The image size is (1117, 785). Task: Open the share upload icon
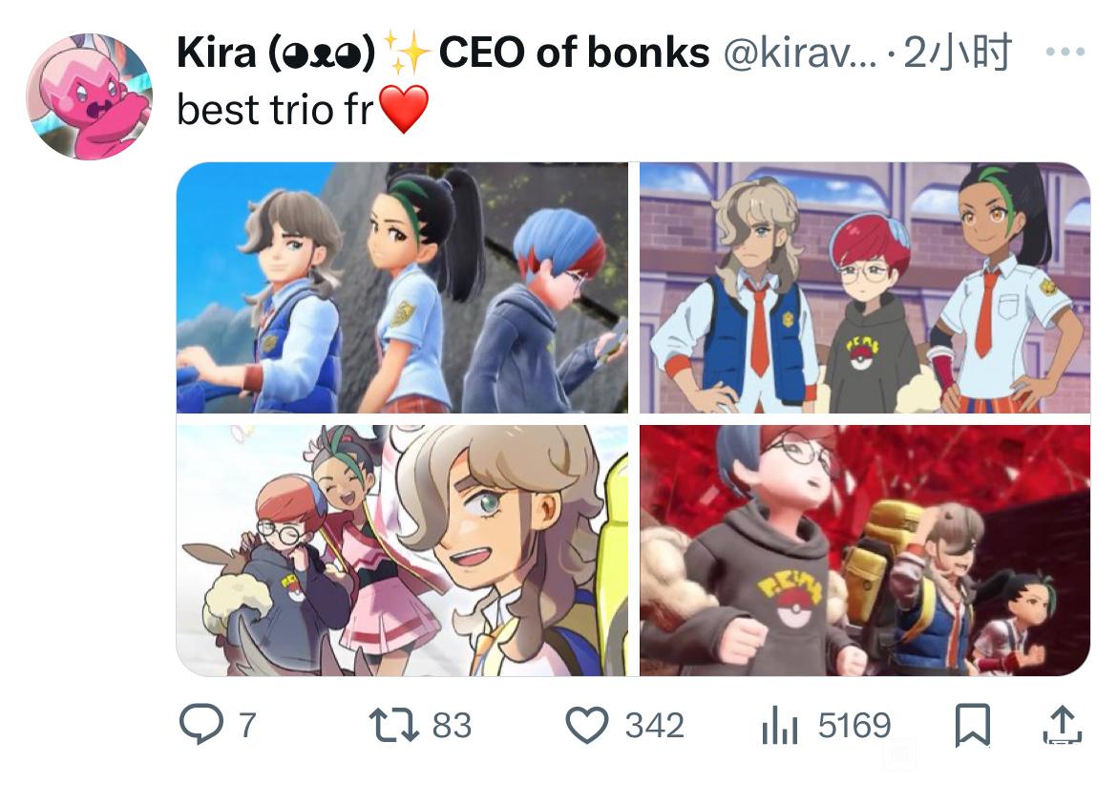(1063, 725)
